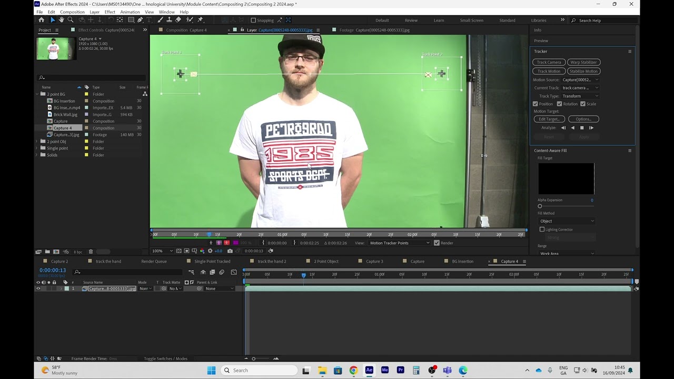Click the Warp Stabilizer button

[x=583, y=62]
